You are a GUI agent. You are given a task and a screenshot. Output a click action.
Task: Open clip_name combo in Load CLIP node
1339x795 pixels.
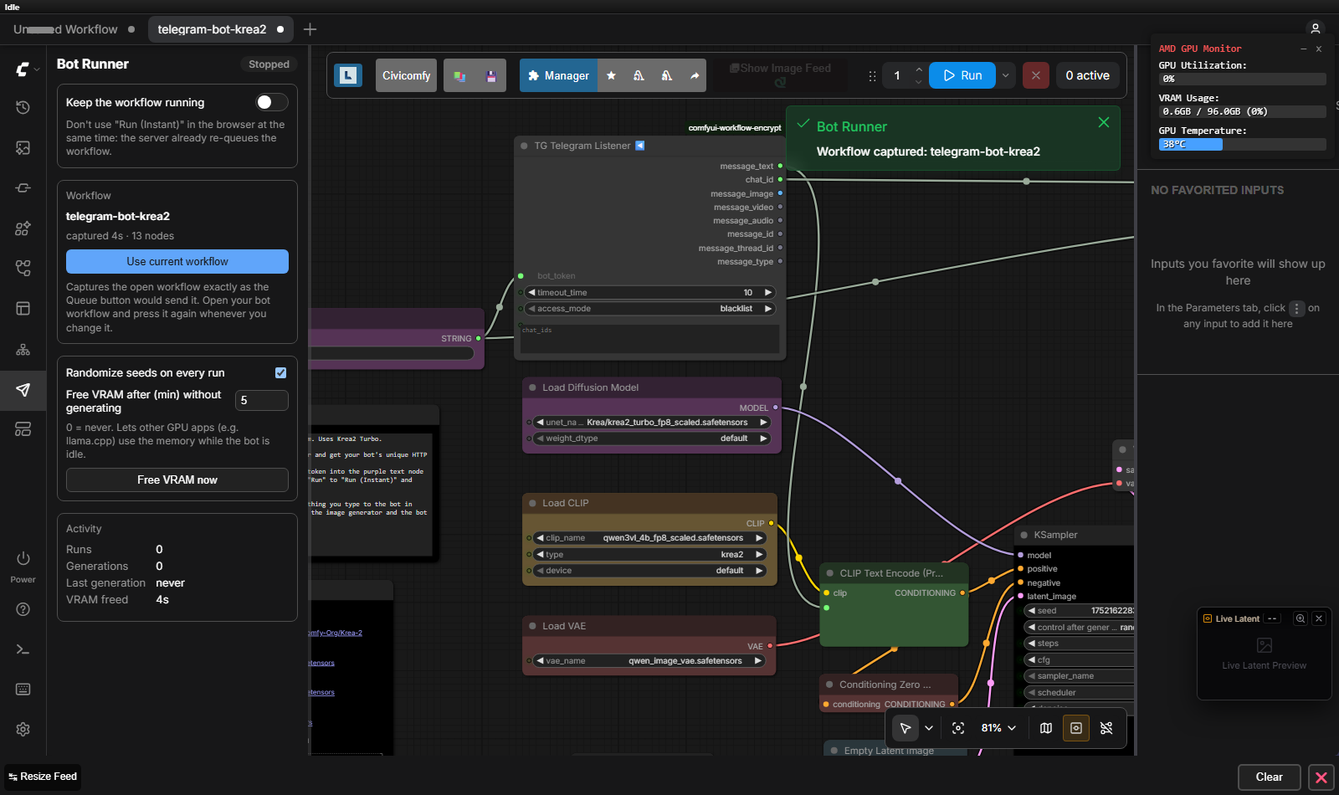(649, 538)
